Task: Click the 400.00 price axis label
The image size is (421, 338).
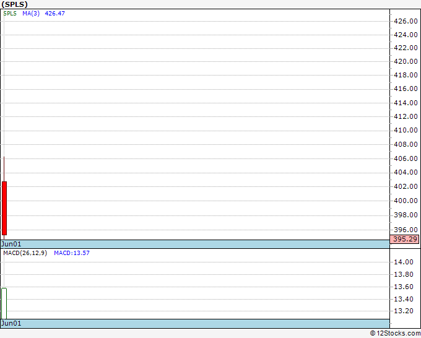Action: [x=406, y=201]
